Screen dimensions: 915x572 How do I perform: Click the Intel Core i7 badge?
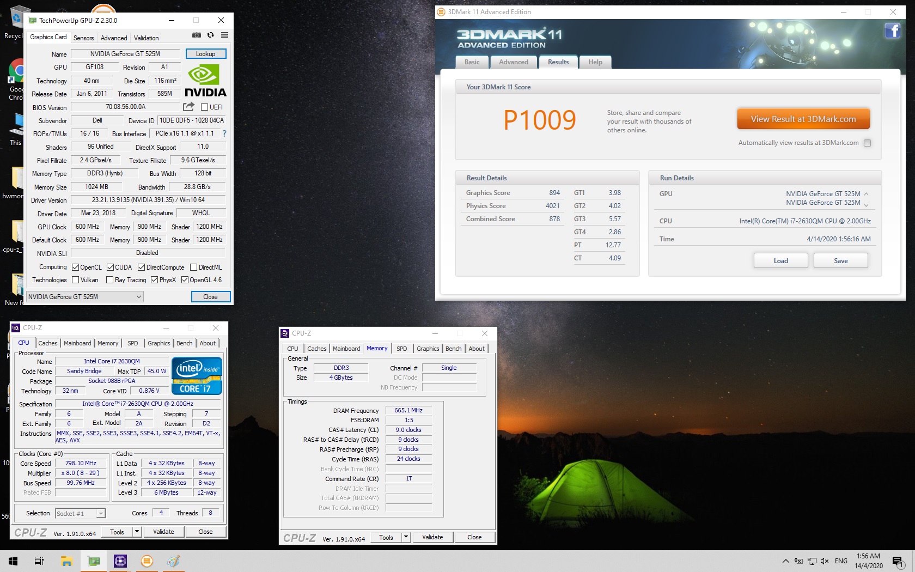(197, 375)
